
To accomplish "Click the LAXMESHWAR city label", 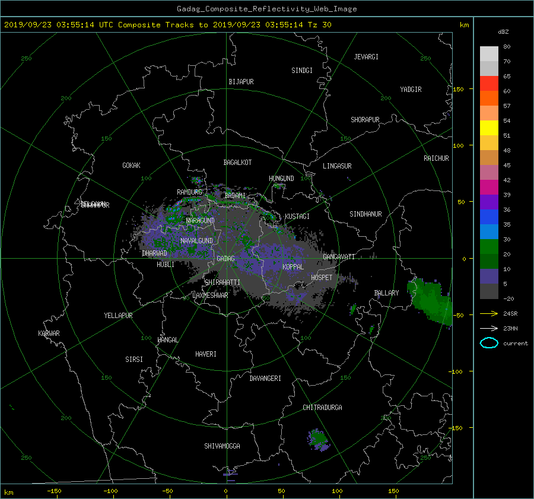I will point(210,295).
